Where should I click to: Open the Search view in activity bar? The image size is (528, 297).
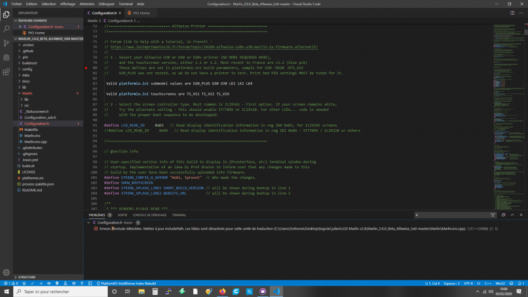click(x=6, y=29)
